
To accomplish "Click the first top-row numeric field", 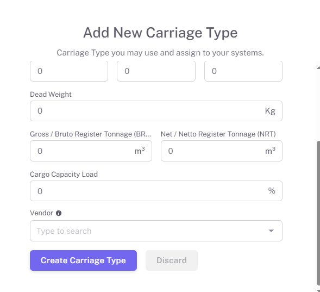I will [x=69, y=71].
